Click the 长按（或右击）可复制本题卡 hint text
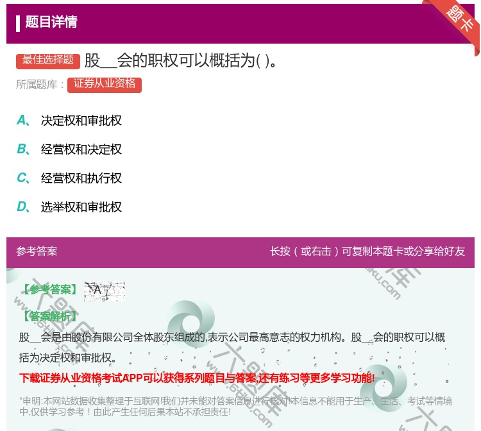Viewport: 481px width, 431px height. click(367, 251)
